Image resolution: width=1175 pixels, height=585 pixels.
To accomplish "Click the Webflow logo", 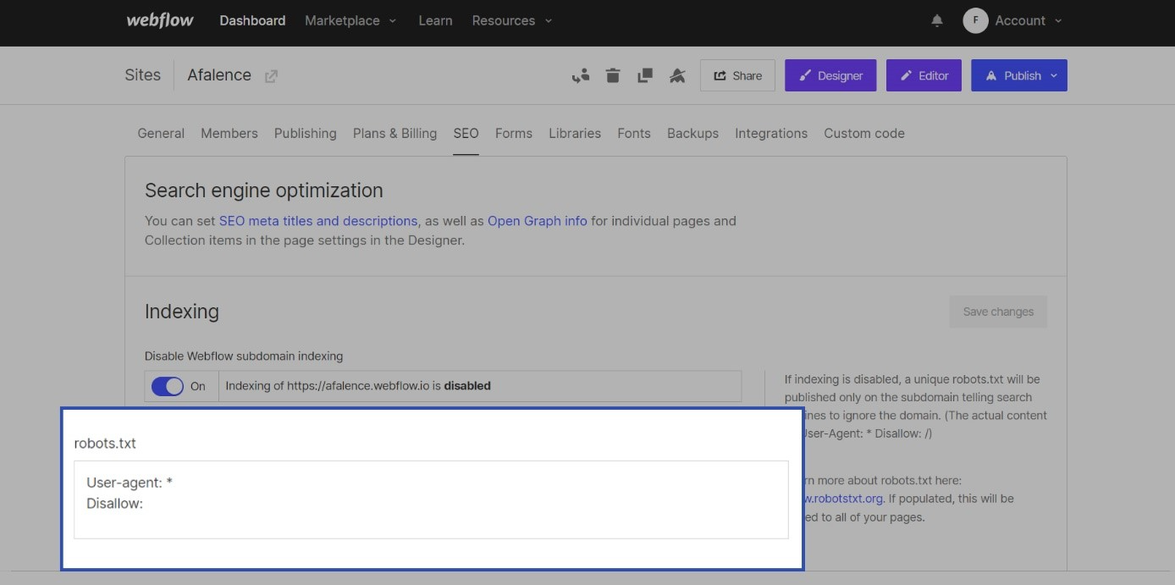I will coord(160,20).
